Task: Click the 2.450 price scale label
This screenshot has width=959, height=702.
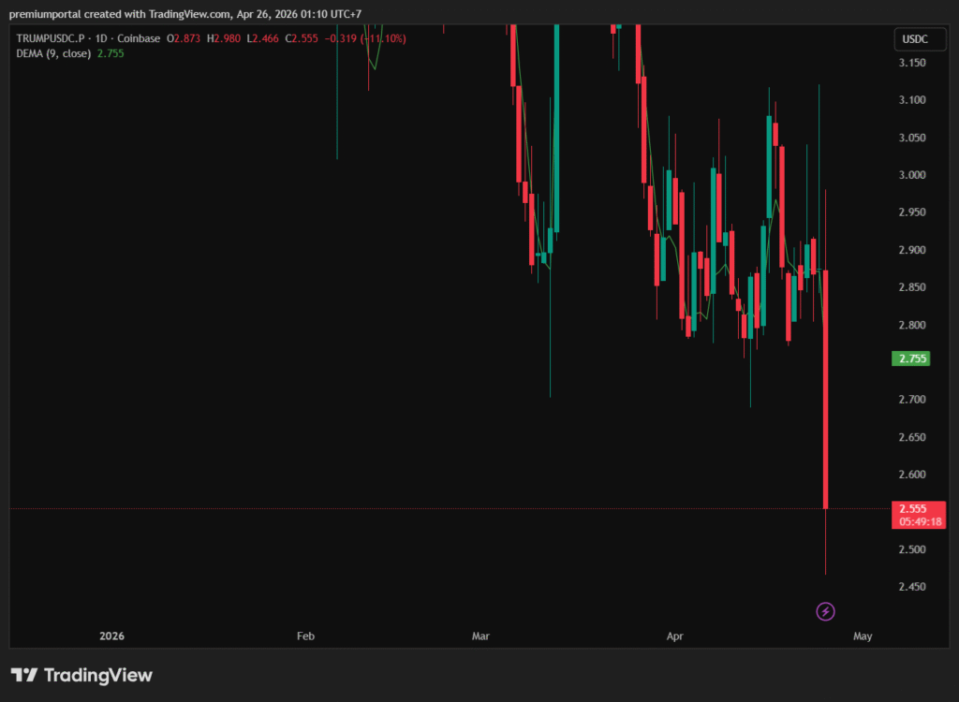Action: pyautogui.click(x=912, y=587)
